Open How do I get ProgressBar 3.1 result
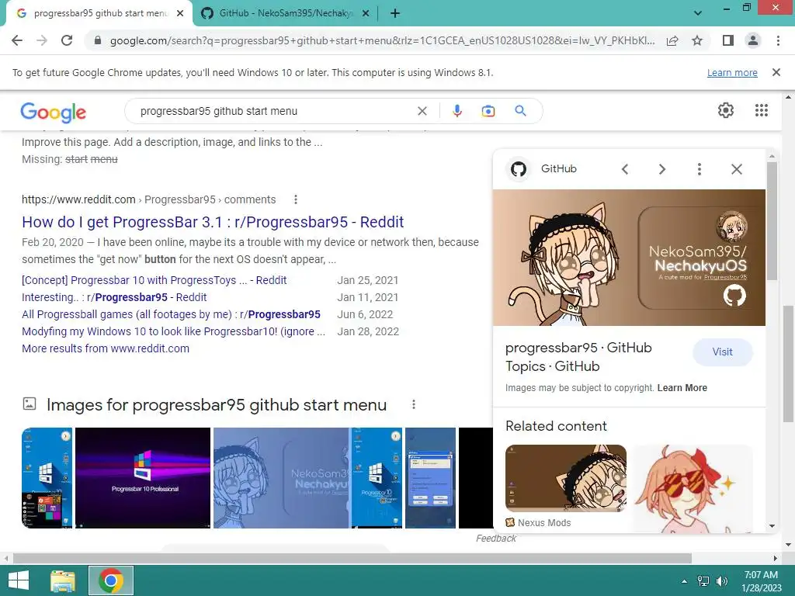 coord(213,222)
